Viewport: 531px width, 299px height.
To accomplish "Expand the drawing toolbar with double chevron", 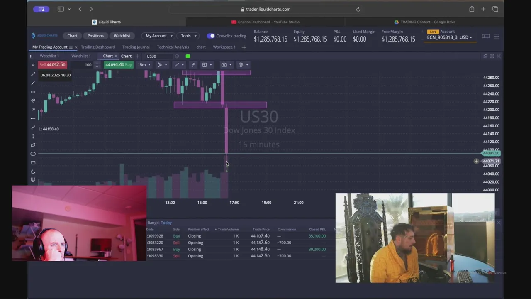I will click(33, 65).
